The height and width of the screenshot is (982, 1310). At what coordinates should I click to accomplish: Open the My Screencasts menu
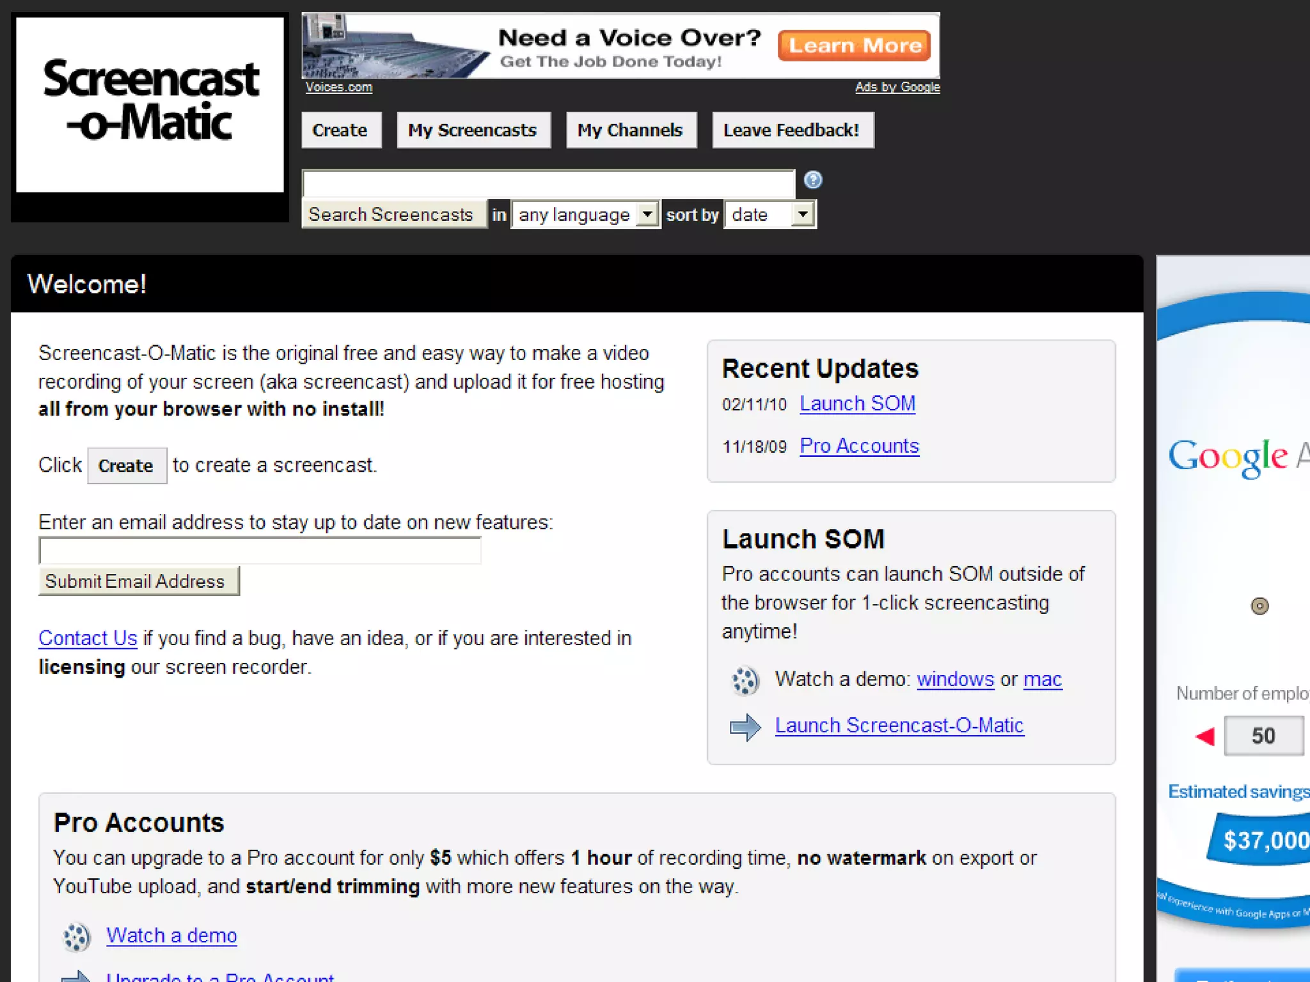click(473, 130)
